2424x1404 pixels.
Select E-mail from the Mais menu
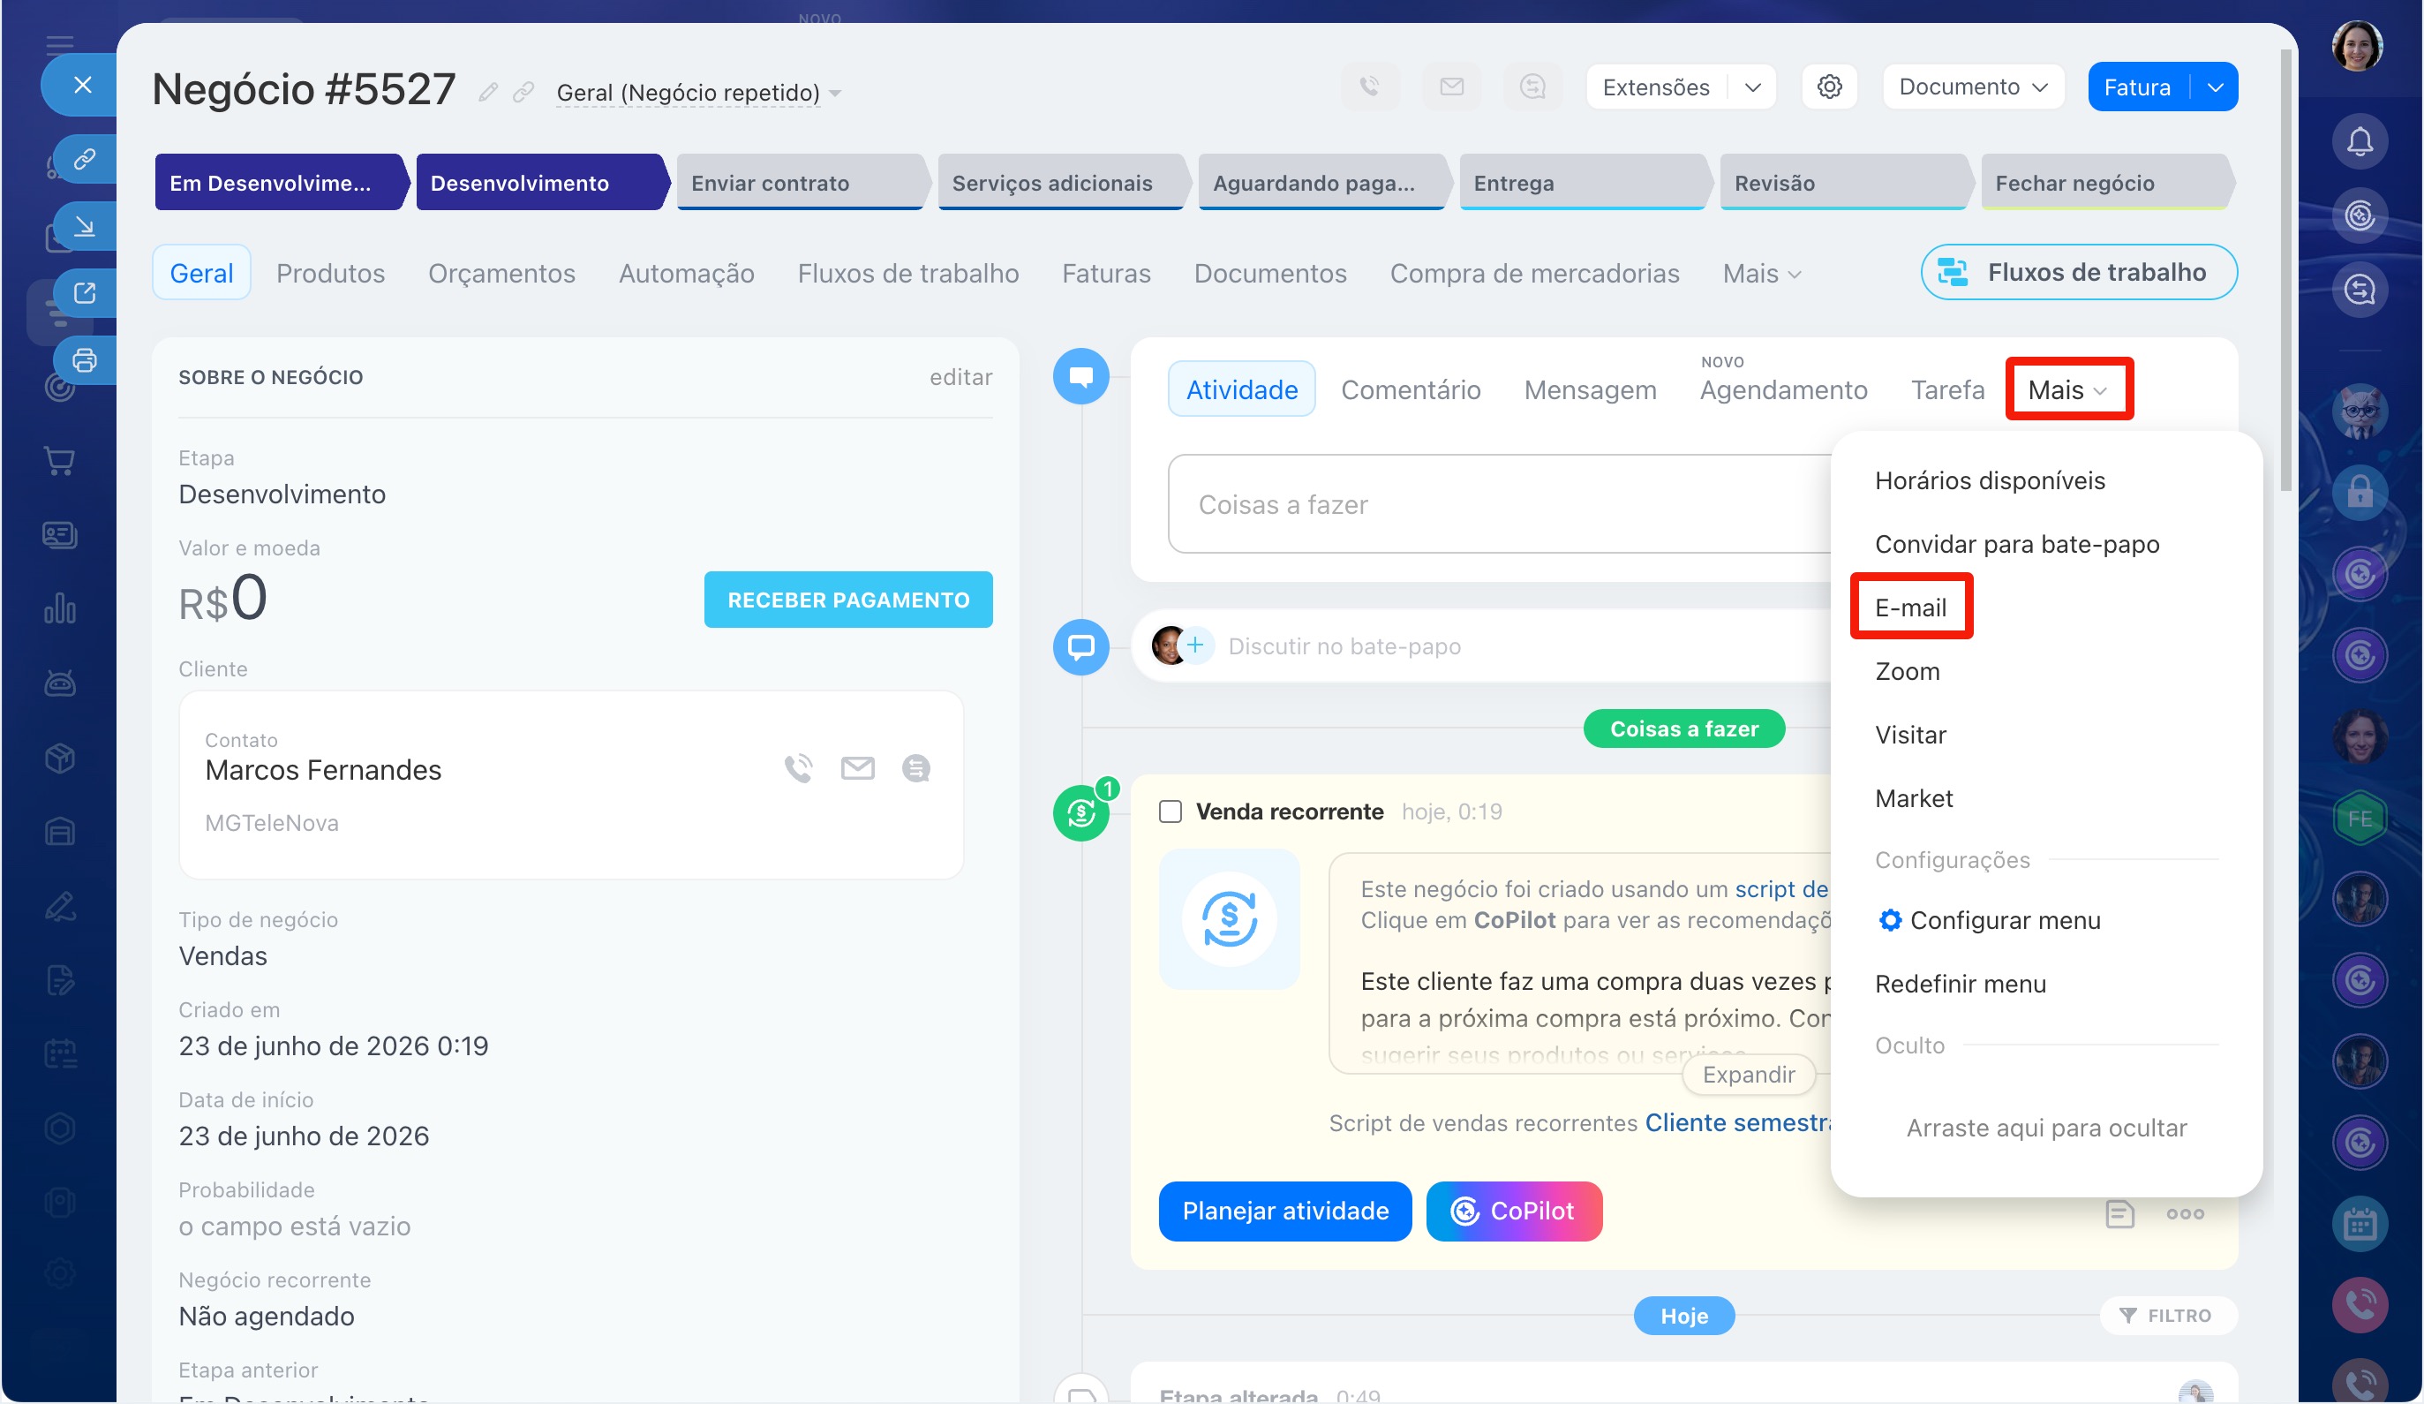1910,608
